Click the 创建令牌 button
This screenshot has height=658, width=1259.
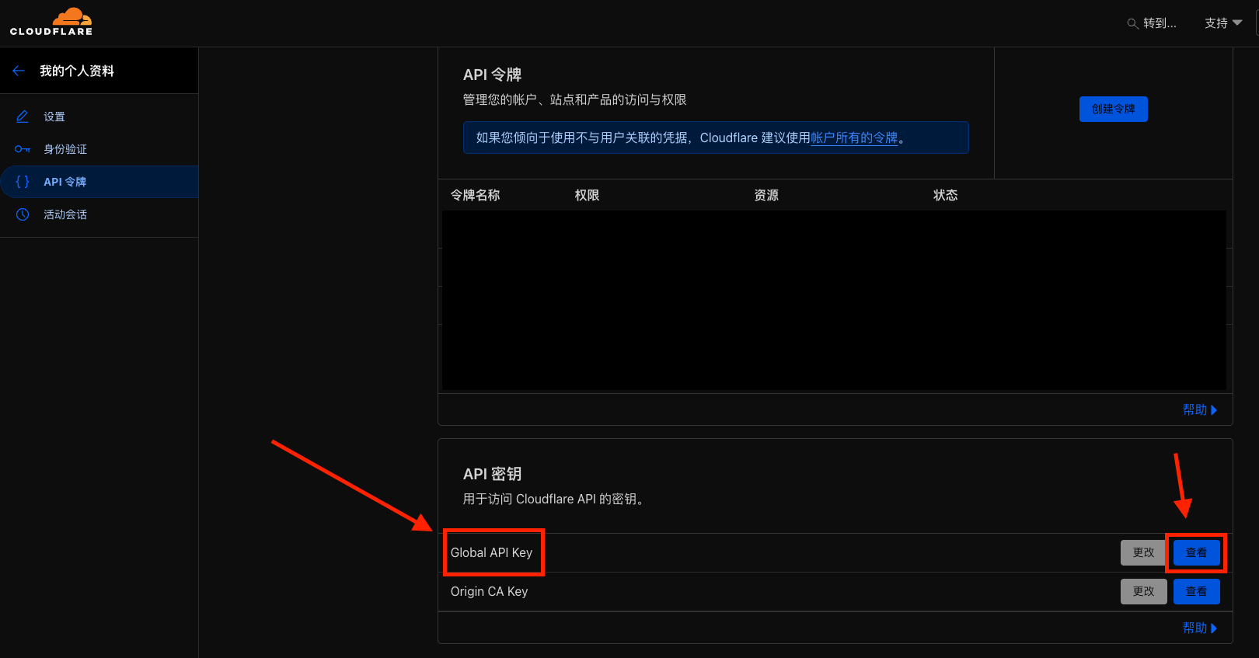click(x=1113, y=109)
